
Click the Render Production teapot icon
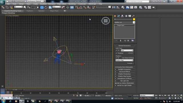point(154,7)
